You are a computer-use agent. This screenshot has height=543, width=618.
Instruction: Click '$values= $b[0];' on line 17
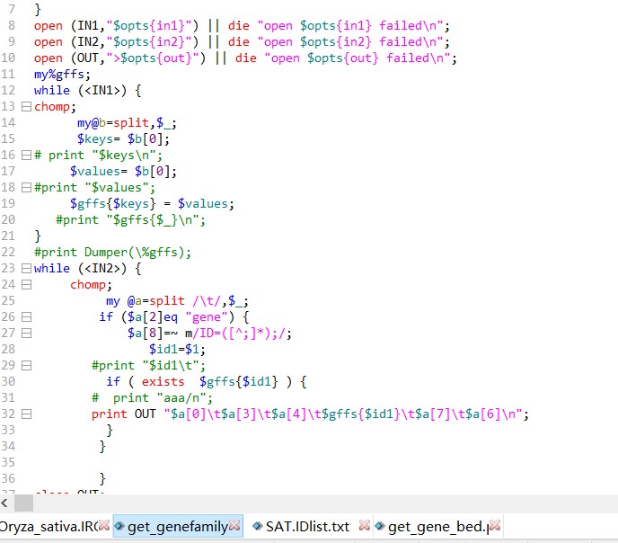click(x=123, y=172)
